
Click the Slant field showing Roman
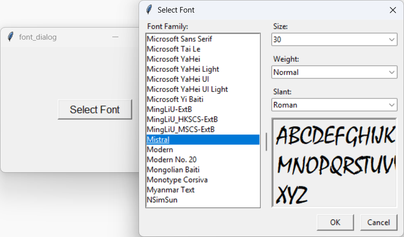334,105
